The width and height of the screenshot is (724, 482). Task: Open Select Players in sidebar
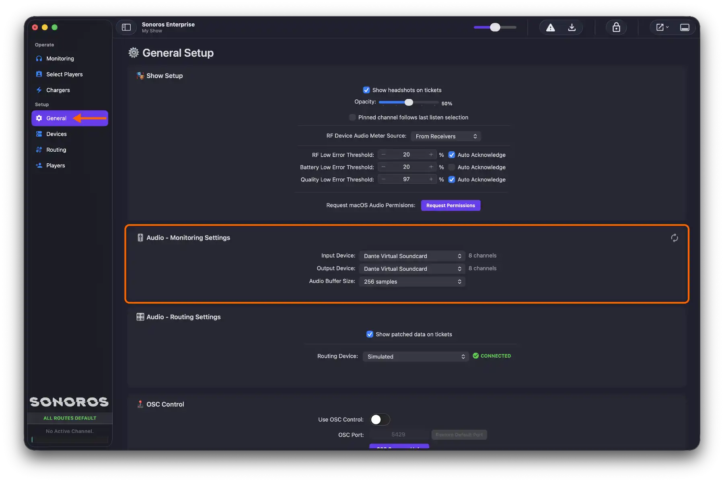coord(70,74)
